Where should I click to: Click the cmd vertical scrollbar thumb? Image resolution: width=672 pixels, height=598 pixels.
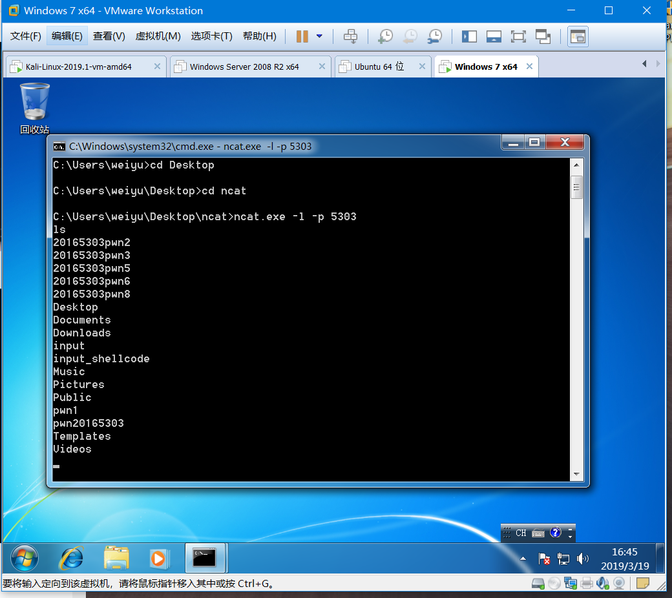coord(576,187)
